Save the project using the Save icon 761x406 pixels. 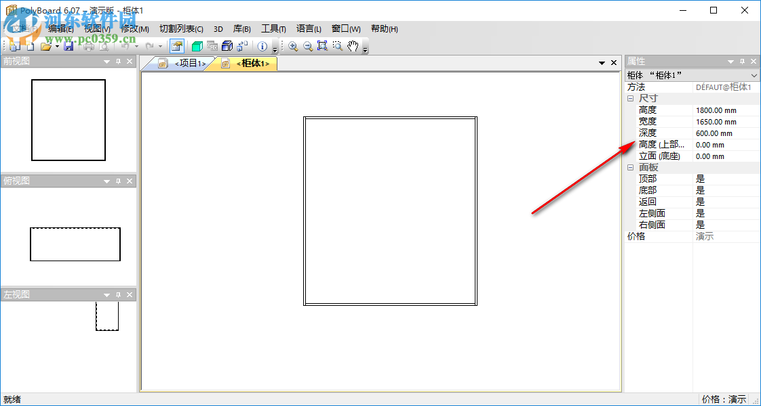pyautogui.click(x=69, y=46)
